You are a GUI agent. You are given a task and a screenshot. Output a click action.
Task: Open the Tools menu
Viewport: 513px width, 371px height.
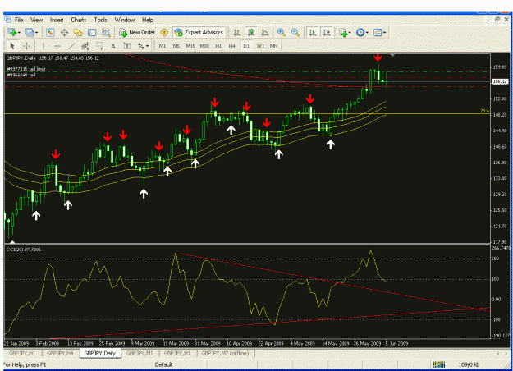pyautogui.click(x=100, y=20)
